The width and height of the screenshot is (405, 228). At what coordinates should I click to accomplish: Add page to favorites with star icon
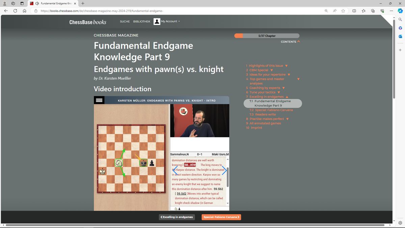(343, 11)
